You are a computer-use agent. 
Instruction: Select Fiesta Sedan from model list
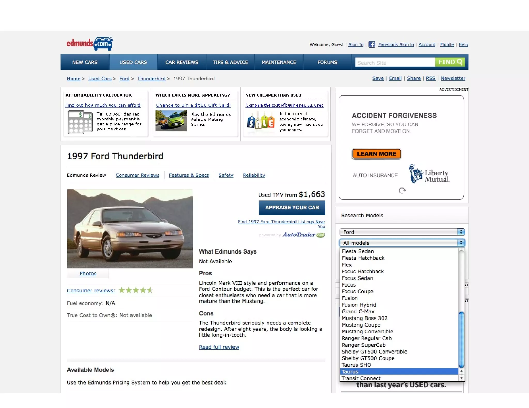click(x=399, y=251)
